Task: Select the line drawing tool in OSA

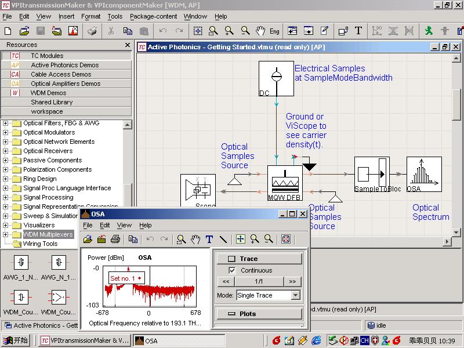Action: click(x=223, y=239)
